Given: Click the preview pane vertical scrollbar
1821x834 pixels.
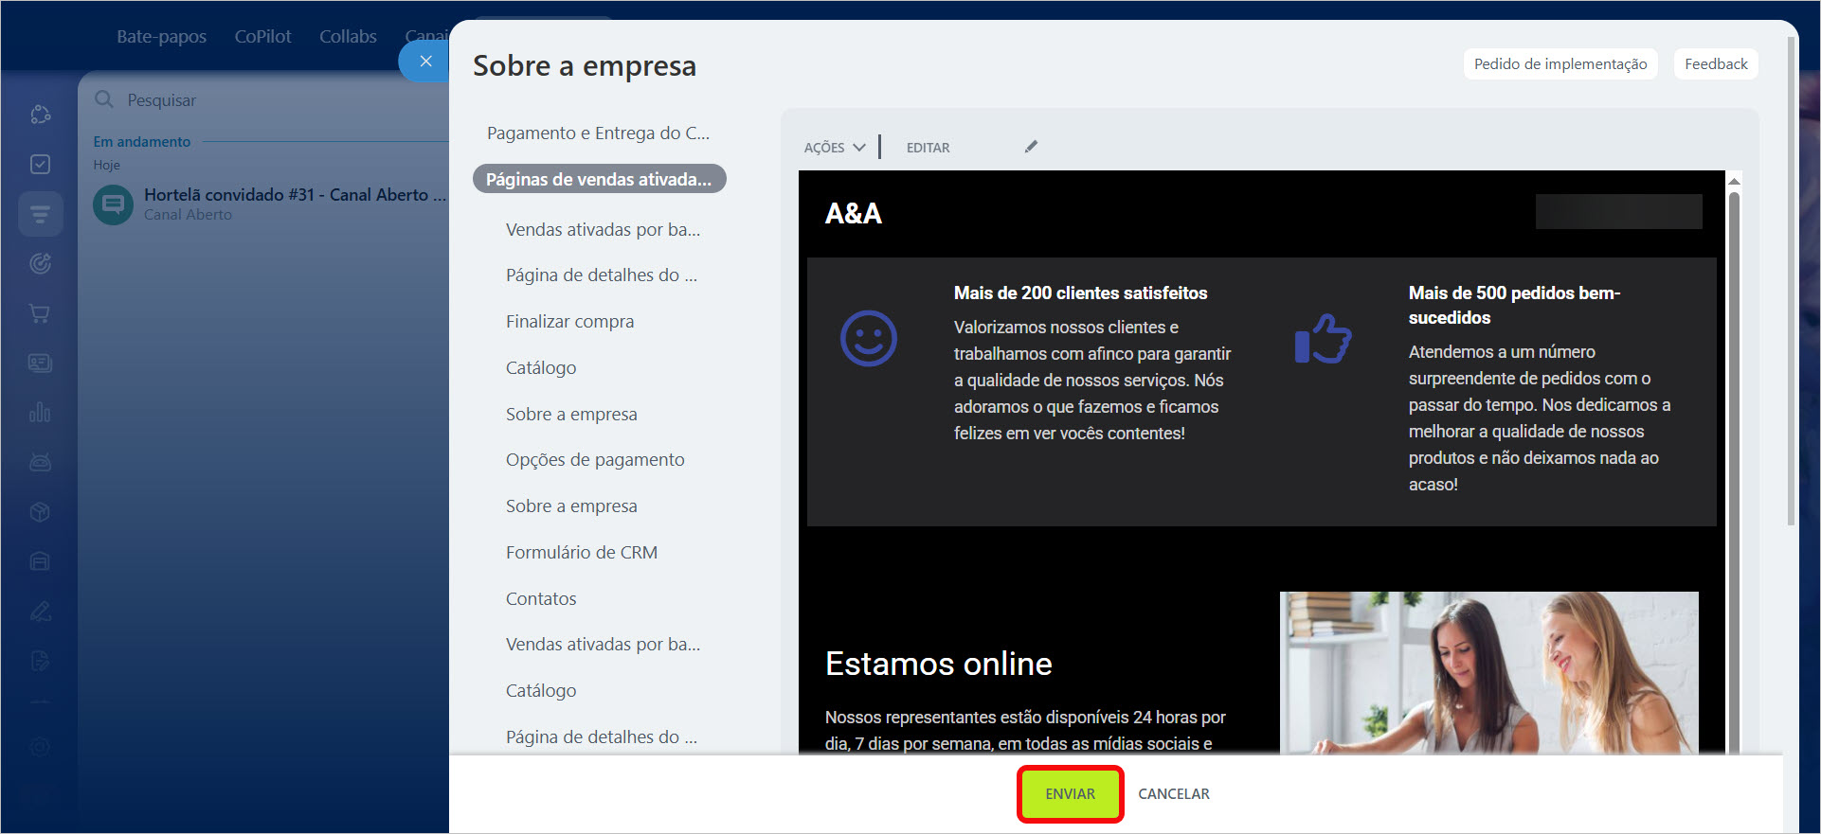Looking at the screenshot, I should [x=1734, y=379].
